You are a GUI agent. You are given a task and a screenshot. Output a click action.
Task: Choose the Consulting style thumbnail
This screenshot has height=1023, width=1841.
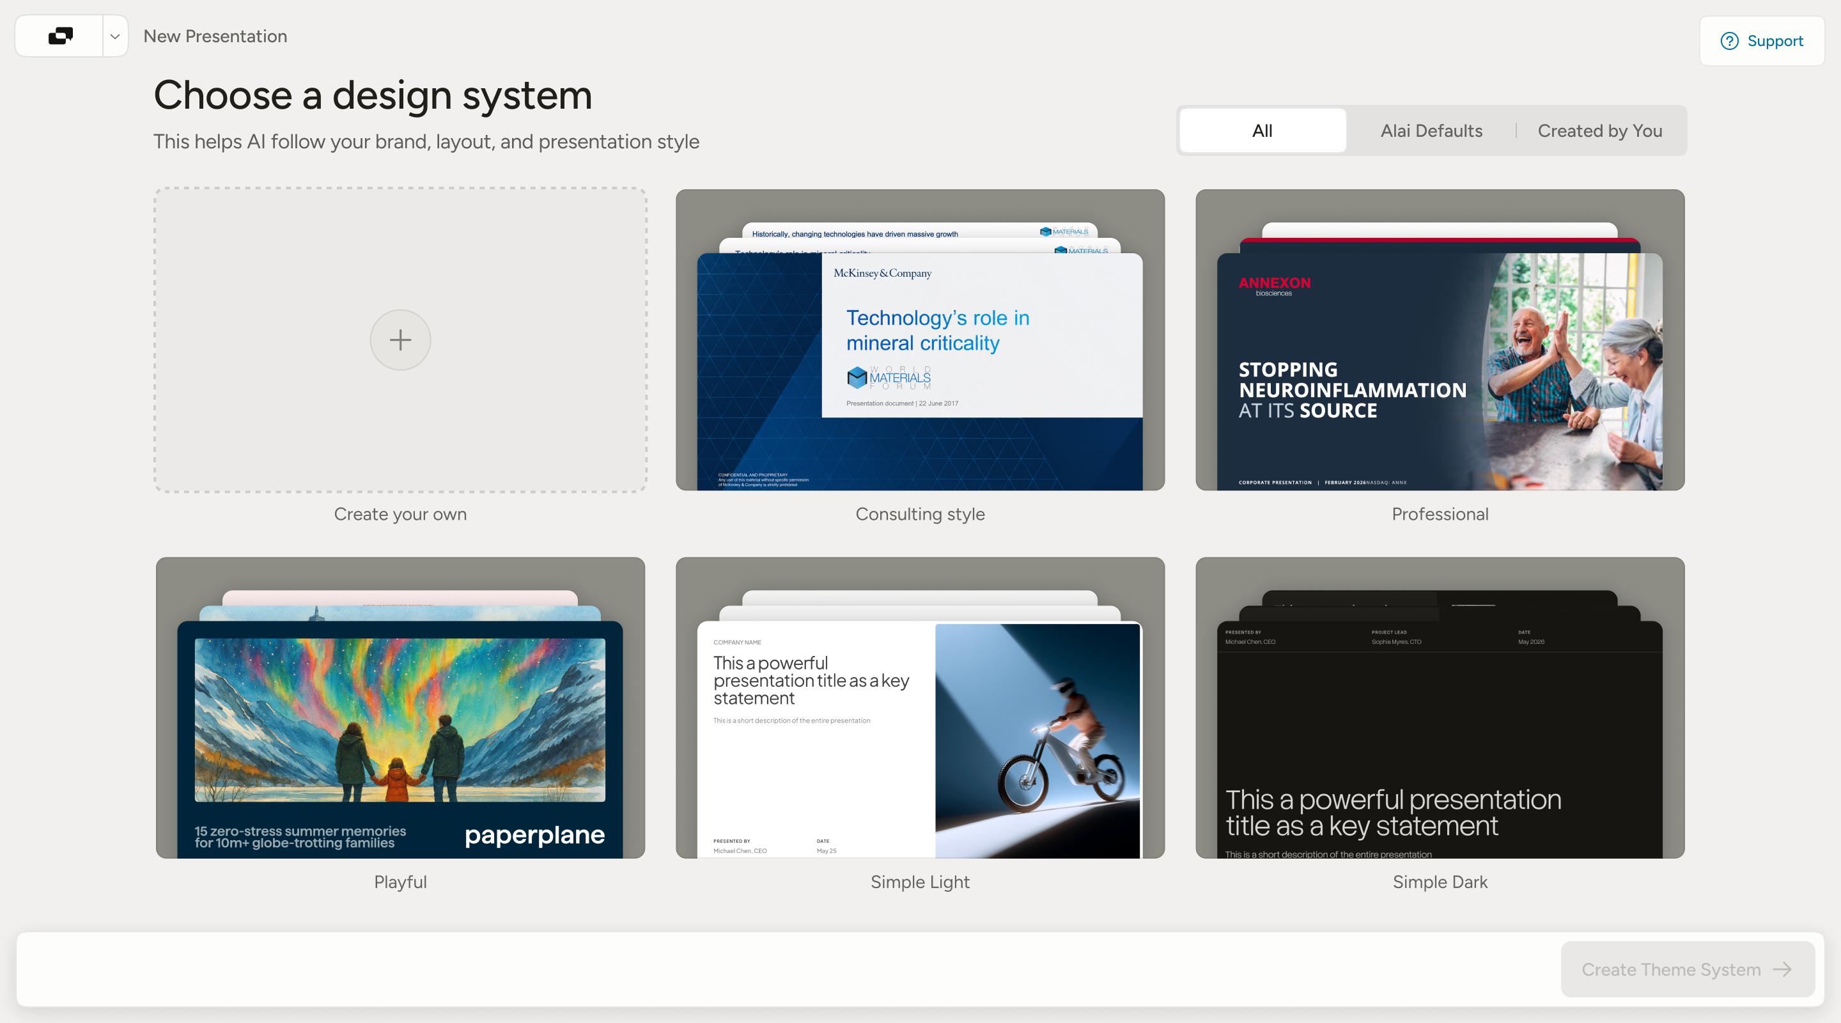coord(920,340)
